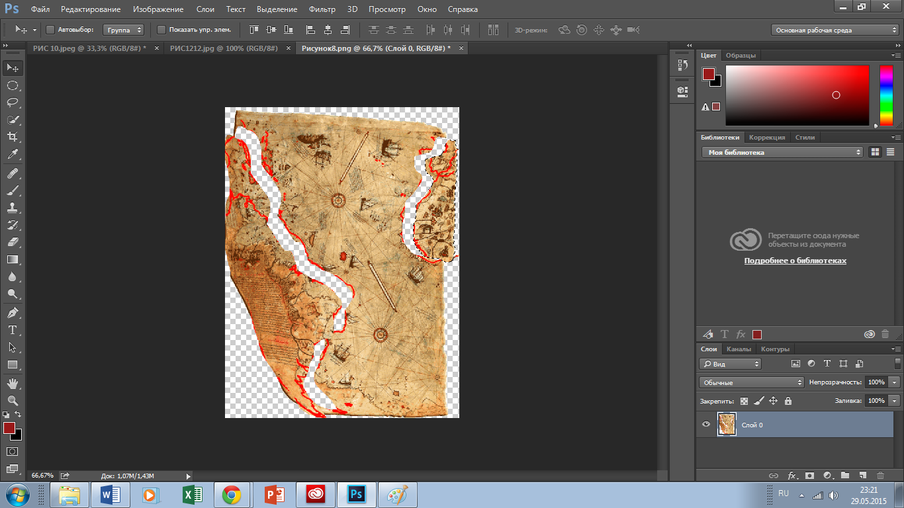
Task: Open Основная рабочая среда workspace dropdown
Action: pyautogui.click(x=835, y=30)
